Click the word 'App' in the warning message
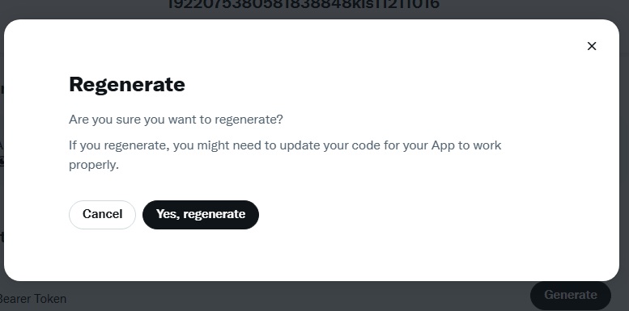The height and width of the screenshot is (311, 629). [x=443, y=145]
